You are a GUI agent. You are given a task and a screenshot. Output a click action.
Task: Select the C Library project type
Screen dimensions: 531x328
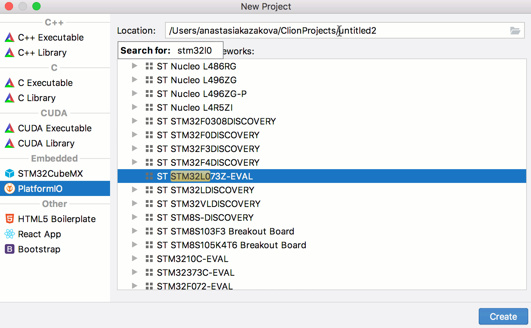(x=55, y=98)
